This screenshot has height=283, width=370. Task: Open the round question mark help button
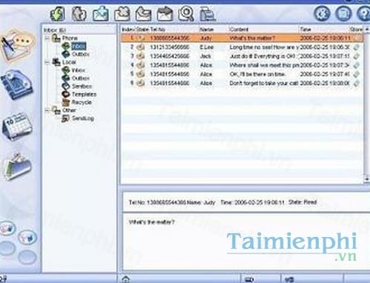[364, 13]
